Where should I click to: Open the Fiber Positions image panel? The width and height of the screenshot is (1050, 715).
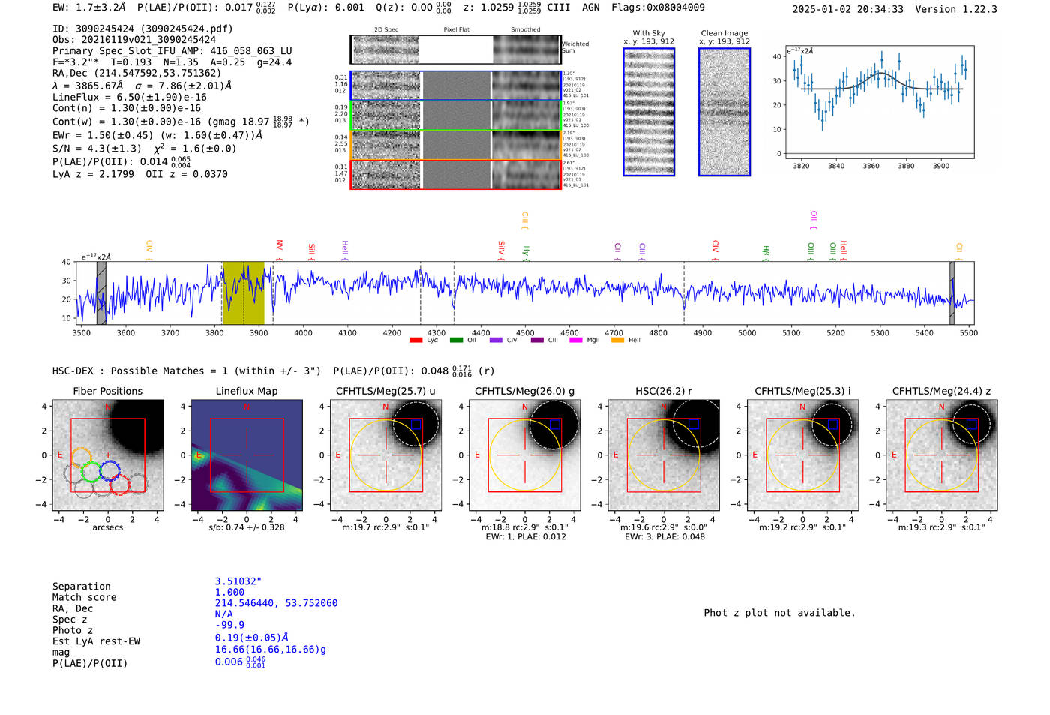[108, 455]
